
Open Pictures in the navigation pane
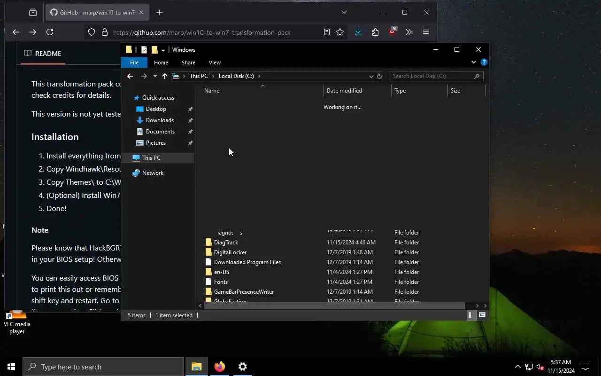155,143
